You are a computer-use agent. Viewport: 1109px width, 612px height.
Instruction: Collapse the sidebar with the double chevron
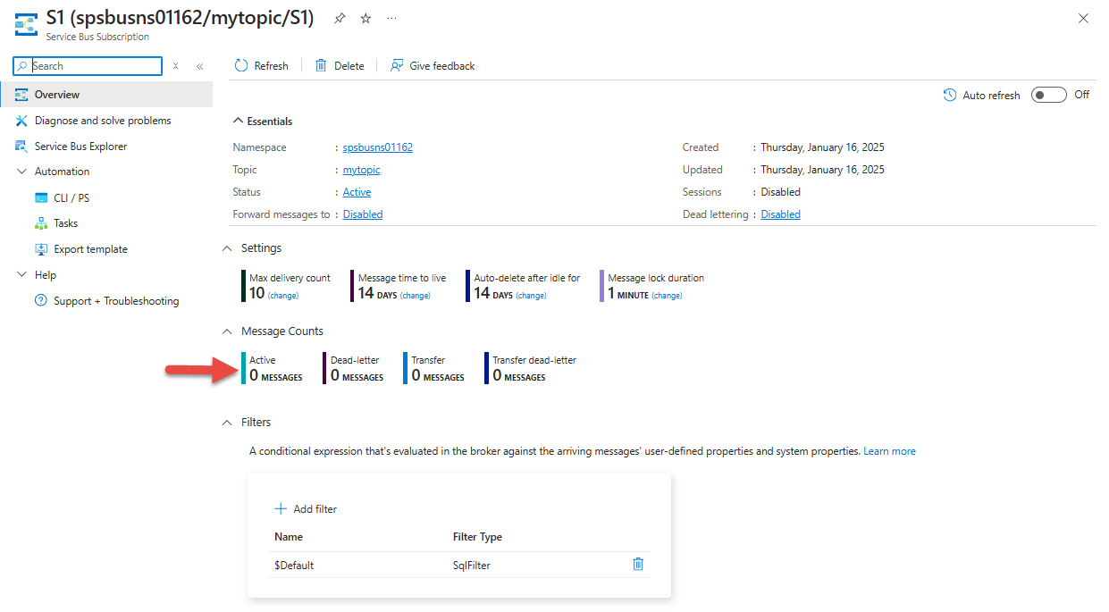[199, 66]
